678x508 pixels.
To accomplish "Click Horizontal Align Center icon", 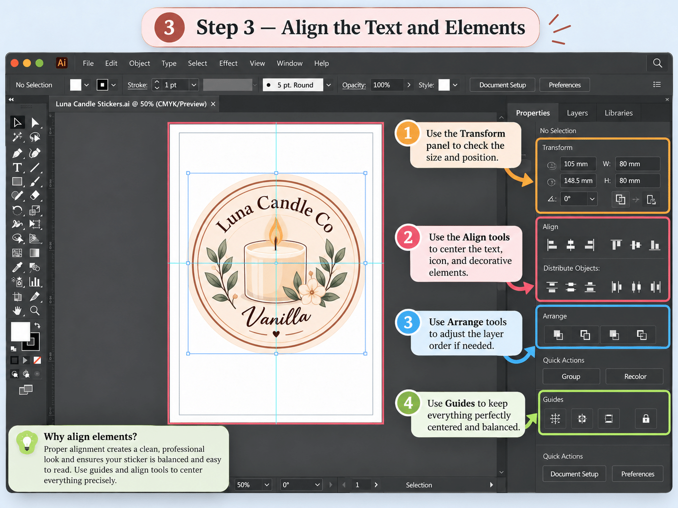I will coord(571,245).
